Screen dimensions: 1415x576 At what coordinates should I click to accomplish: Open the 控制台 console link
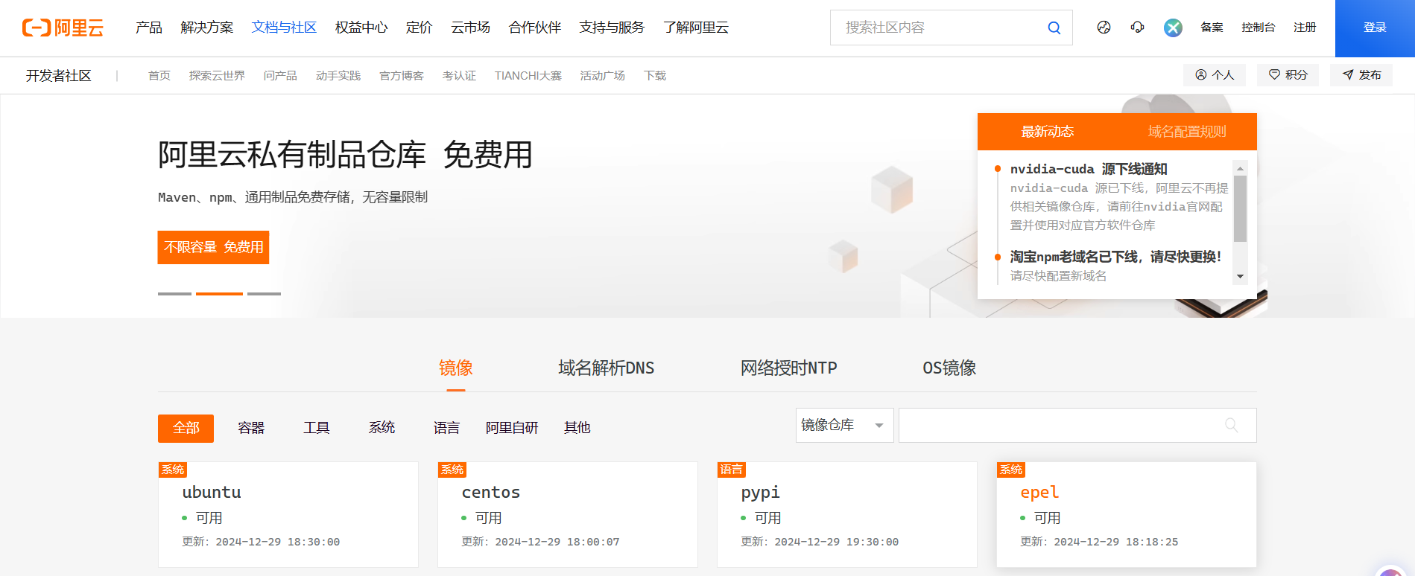point(1258,28)
